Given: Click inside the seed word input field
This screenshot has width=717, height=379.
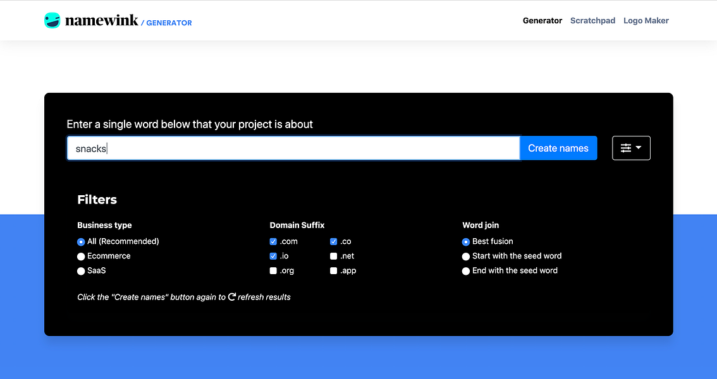Looking at the screenshot, I should [253, 148].
